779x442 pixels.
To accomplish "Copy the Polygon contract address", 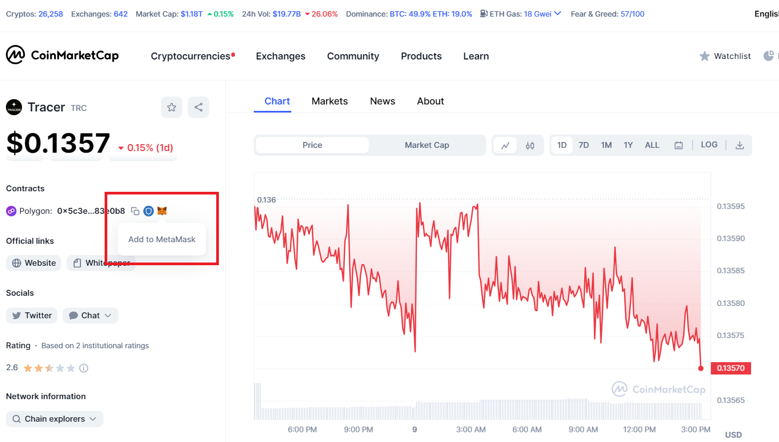I will click(x=136, y=211).
